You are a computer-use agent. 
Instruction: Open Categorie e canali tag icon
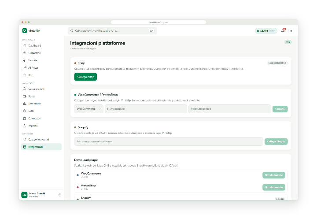(x=25, y=139)
